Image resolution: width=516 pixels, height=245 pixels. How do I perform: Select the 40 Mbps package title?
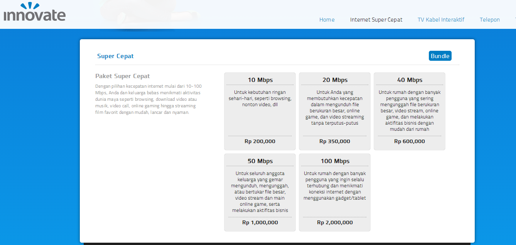pos(410,80)
